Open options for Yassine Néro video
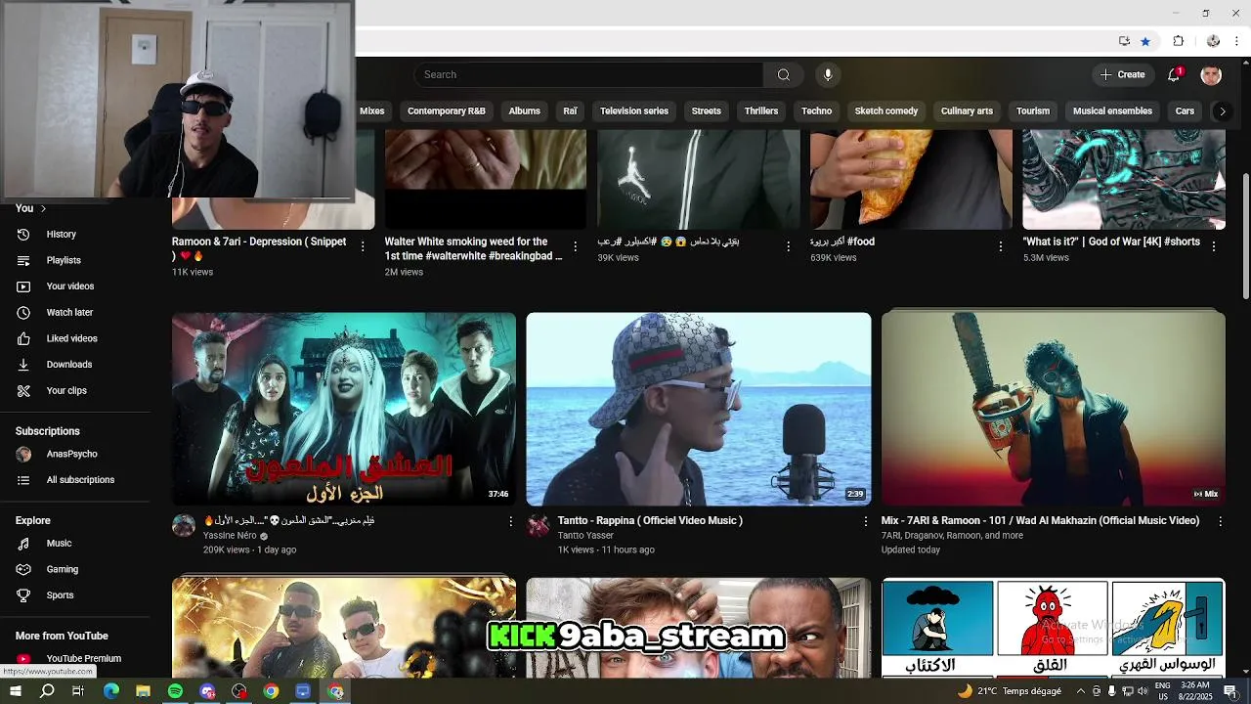This screenshot has height=704, width=1251. [x=510, y=522]
